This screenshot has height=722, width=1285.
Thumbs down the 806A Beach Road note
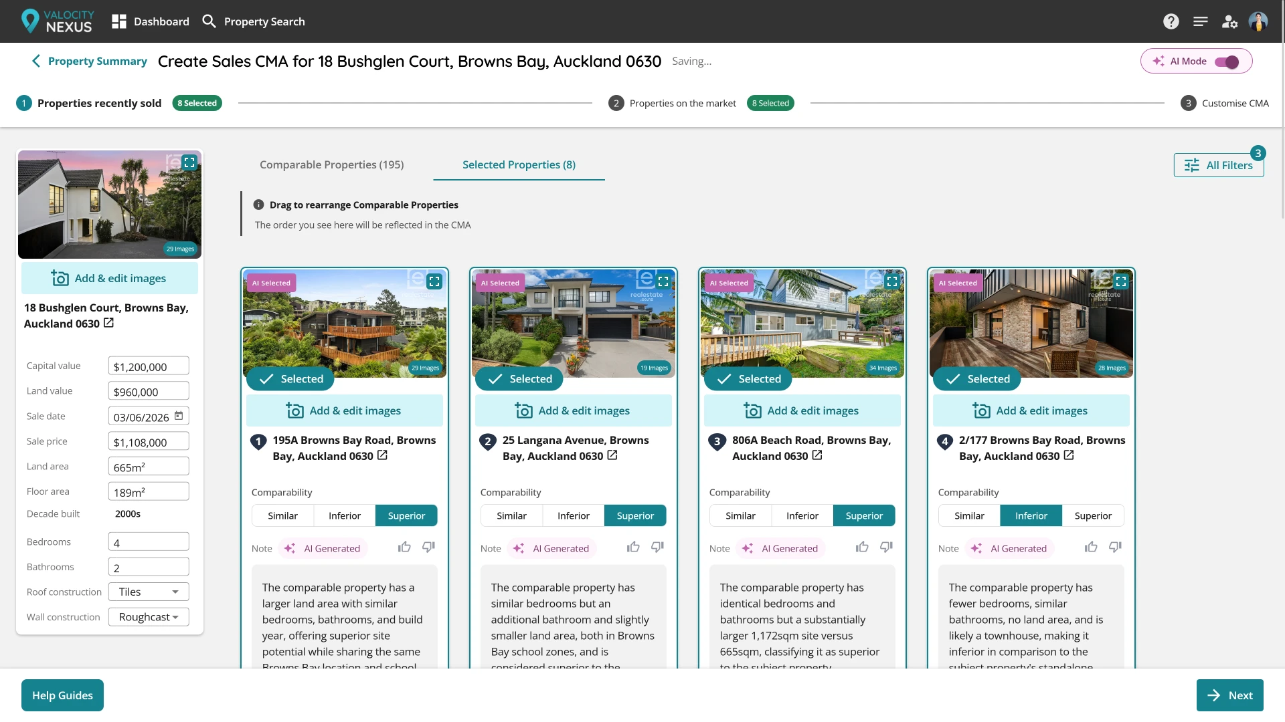886,547
